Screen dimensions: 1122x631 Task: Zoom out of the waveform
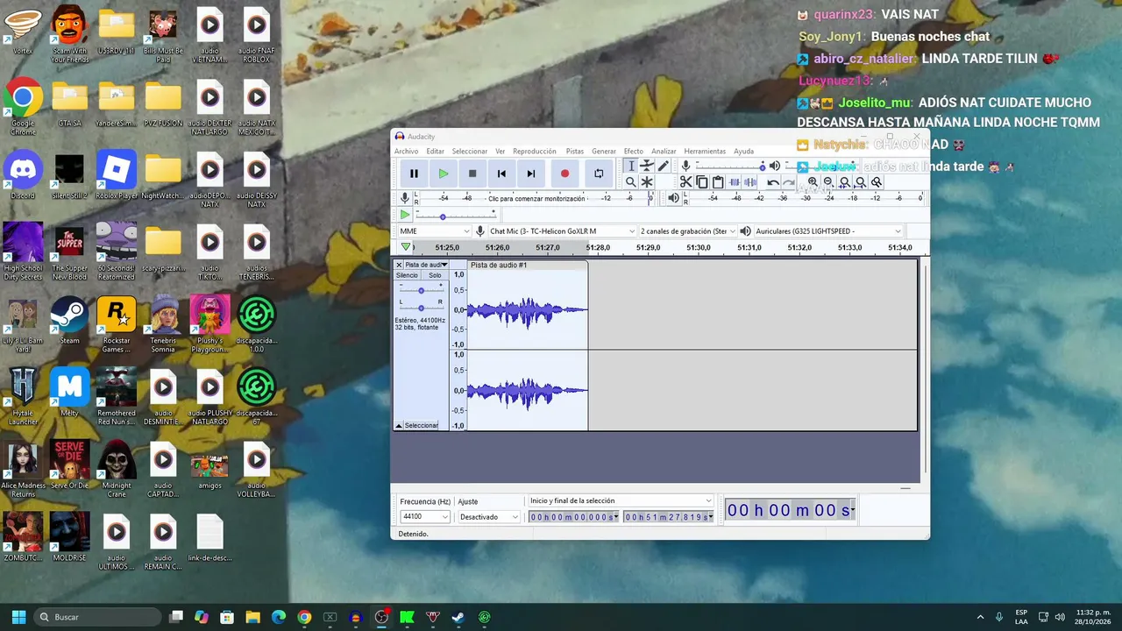pyautogui.click(x=828, y=182)
